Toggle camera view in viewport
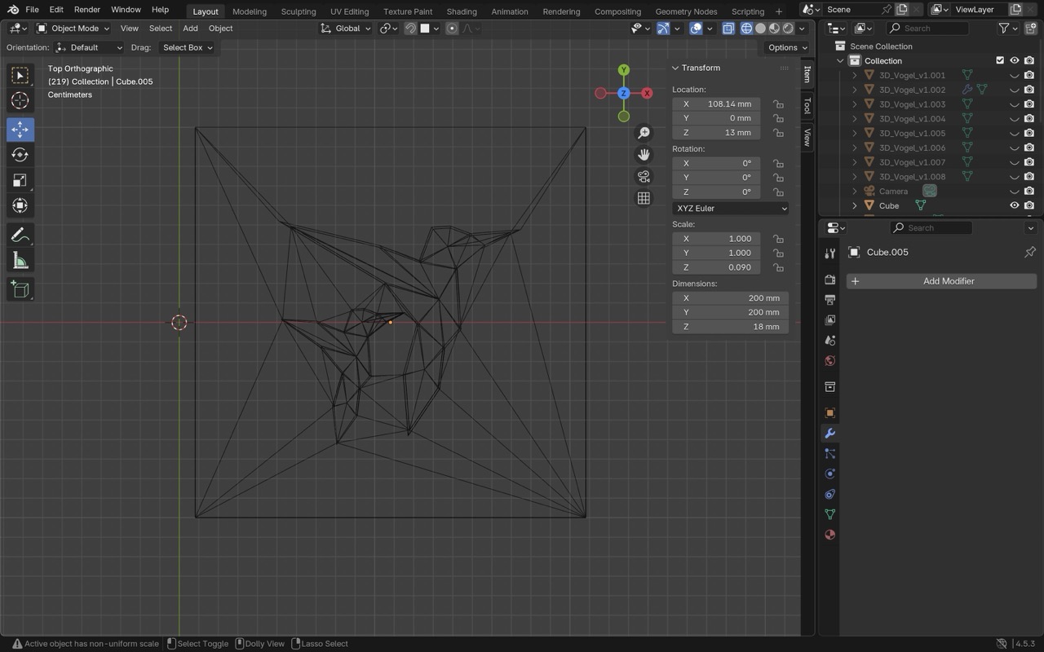1044x652 pixels. pos(644,176)
